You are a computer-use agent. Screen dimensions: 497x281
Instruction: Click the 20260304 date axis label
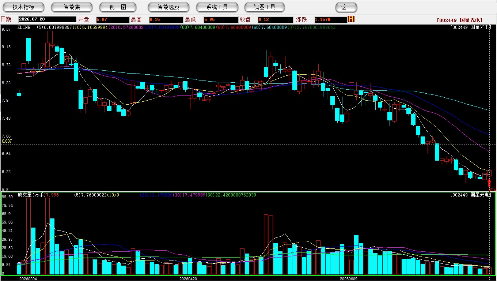point(28,279)
